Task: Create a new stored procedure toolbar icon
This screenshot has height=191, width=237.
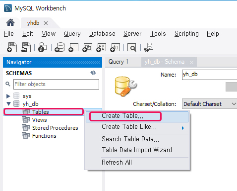Action: coord(101,47)
